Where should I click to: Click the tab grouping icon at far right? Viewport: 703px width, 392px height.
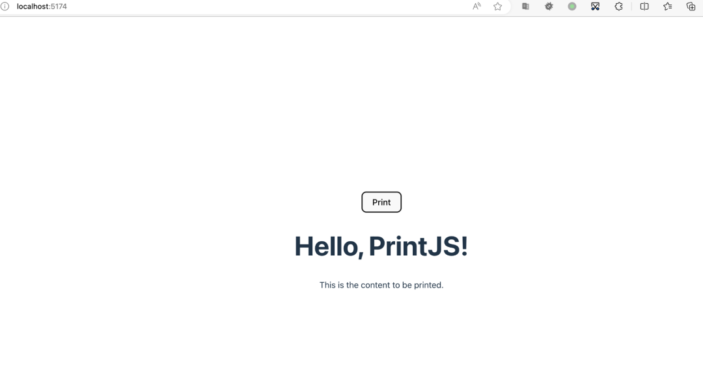point(691,6)
